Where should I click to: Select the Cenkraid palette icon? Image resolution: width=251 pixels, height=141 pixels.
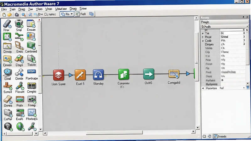coord(31,46)
